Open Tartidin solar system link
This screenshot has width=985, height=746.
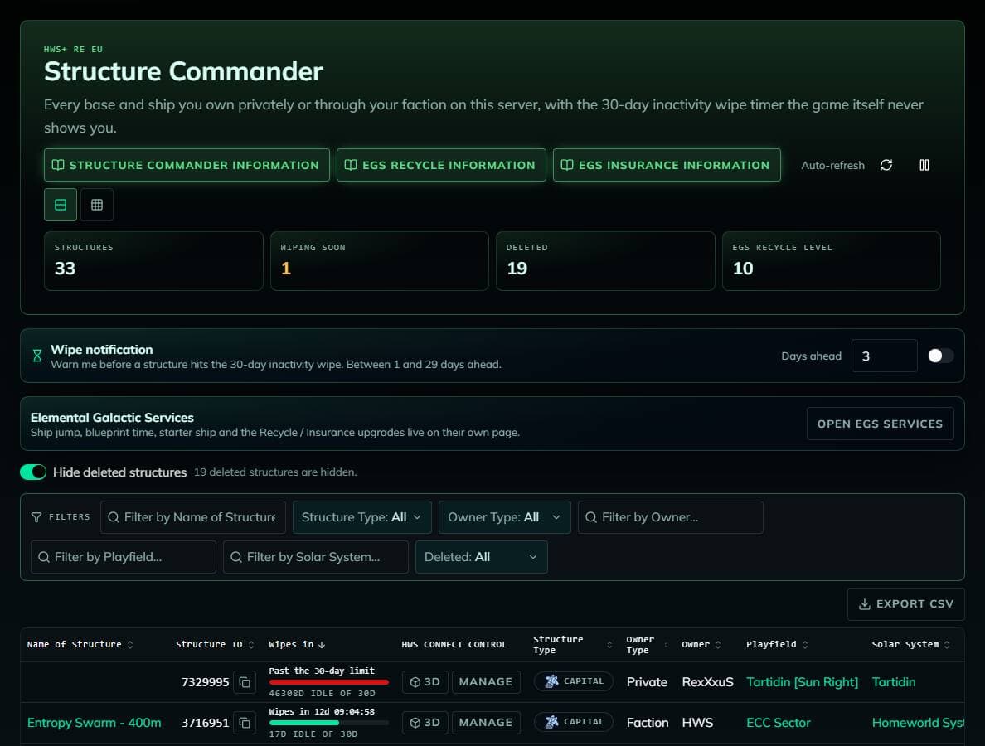point(894,682)
